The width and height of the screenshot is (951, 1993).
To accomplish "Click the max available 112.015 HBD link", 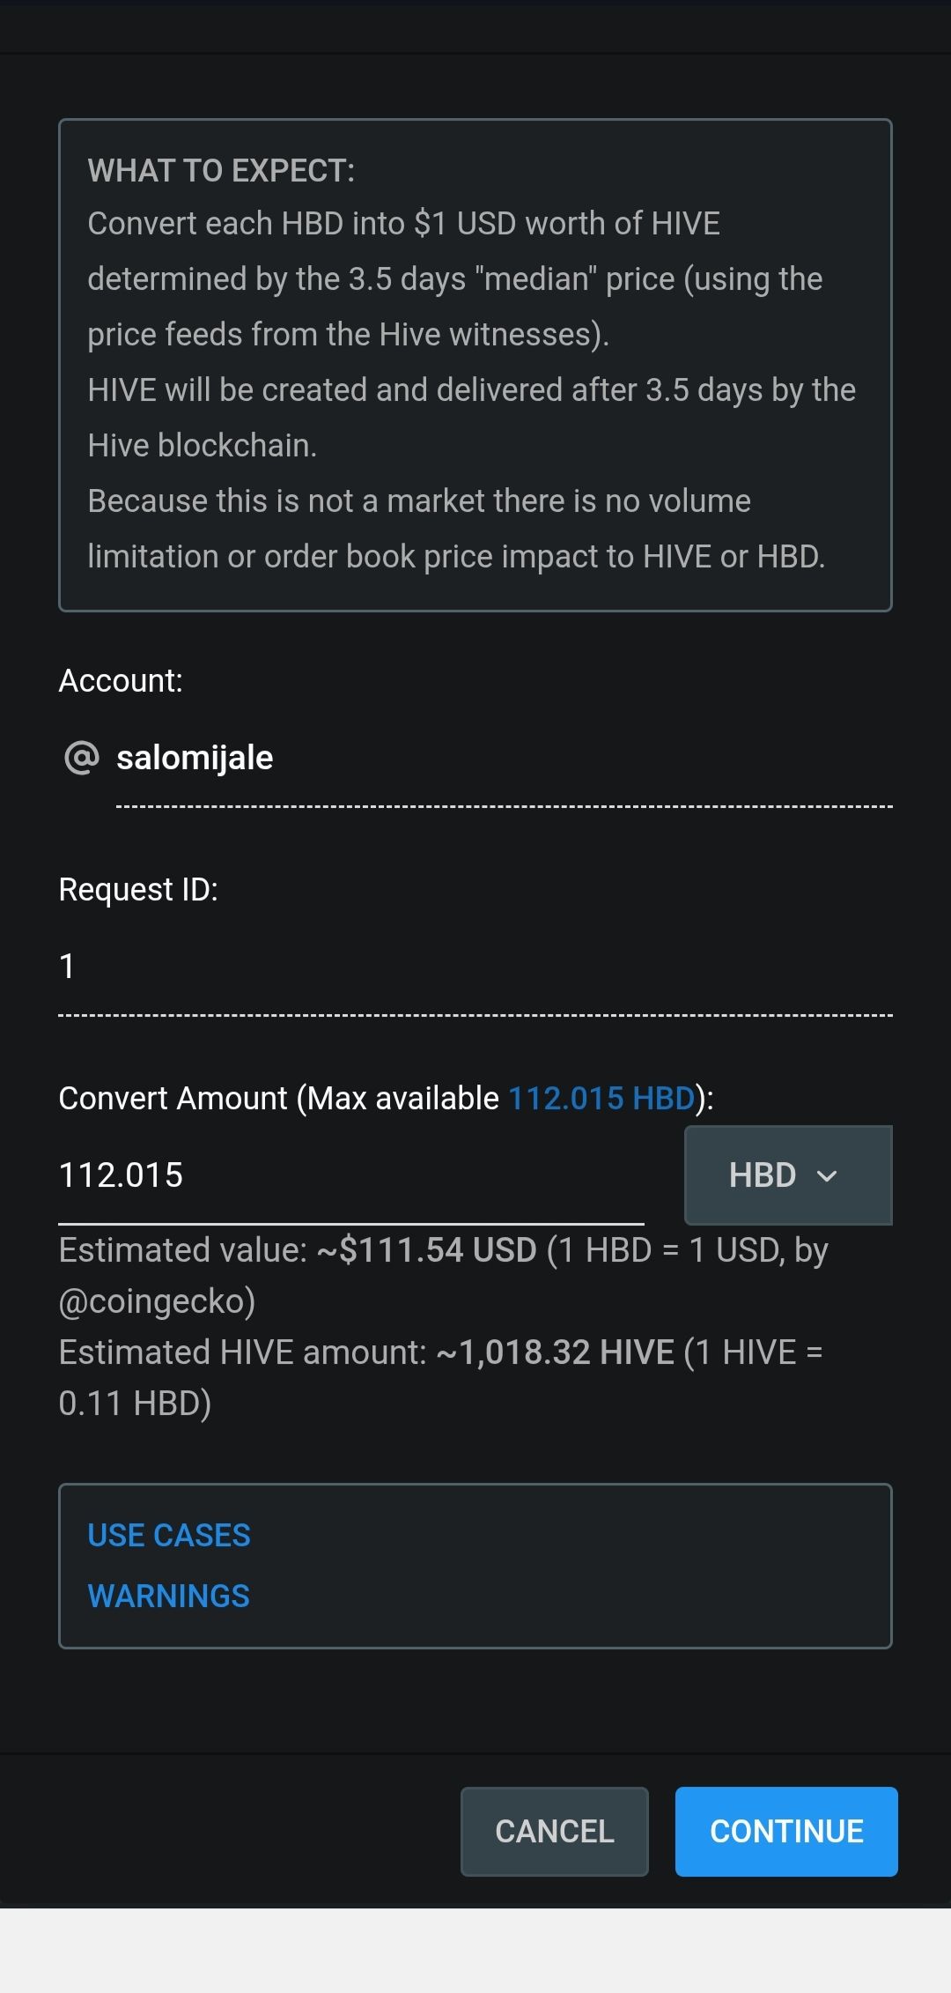I will click(x=601, y=1099).
